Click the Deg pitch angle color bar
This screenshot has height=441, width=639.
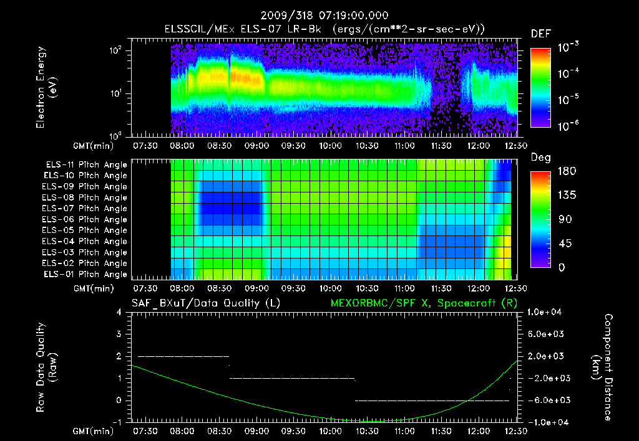[x=541, y=219]
